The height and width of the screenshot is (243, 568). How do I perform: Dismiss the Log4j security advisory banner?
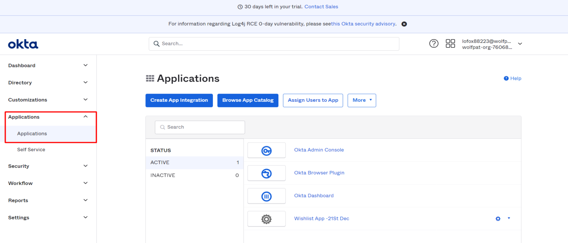click(x=404, y=24)
